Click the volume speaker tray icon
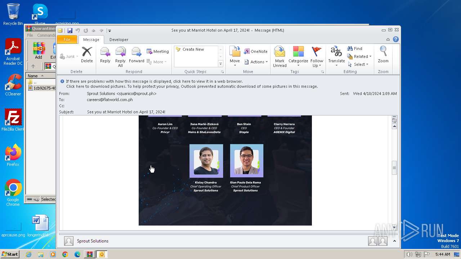 (409, 254)
